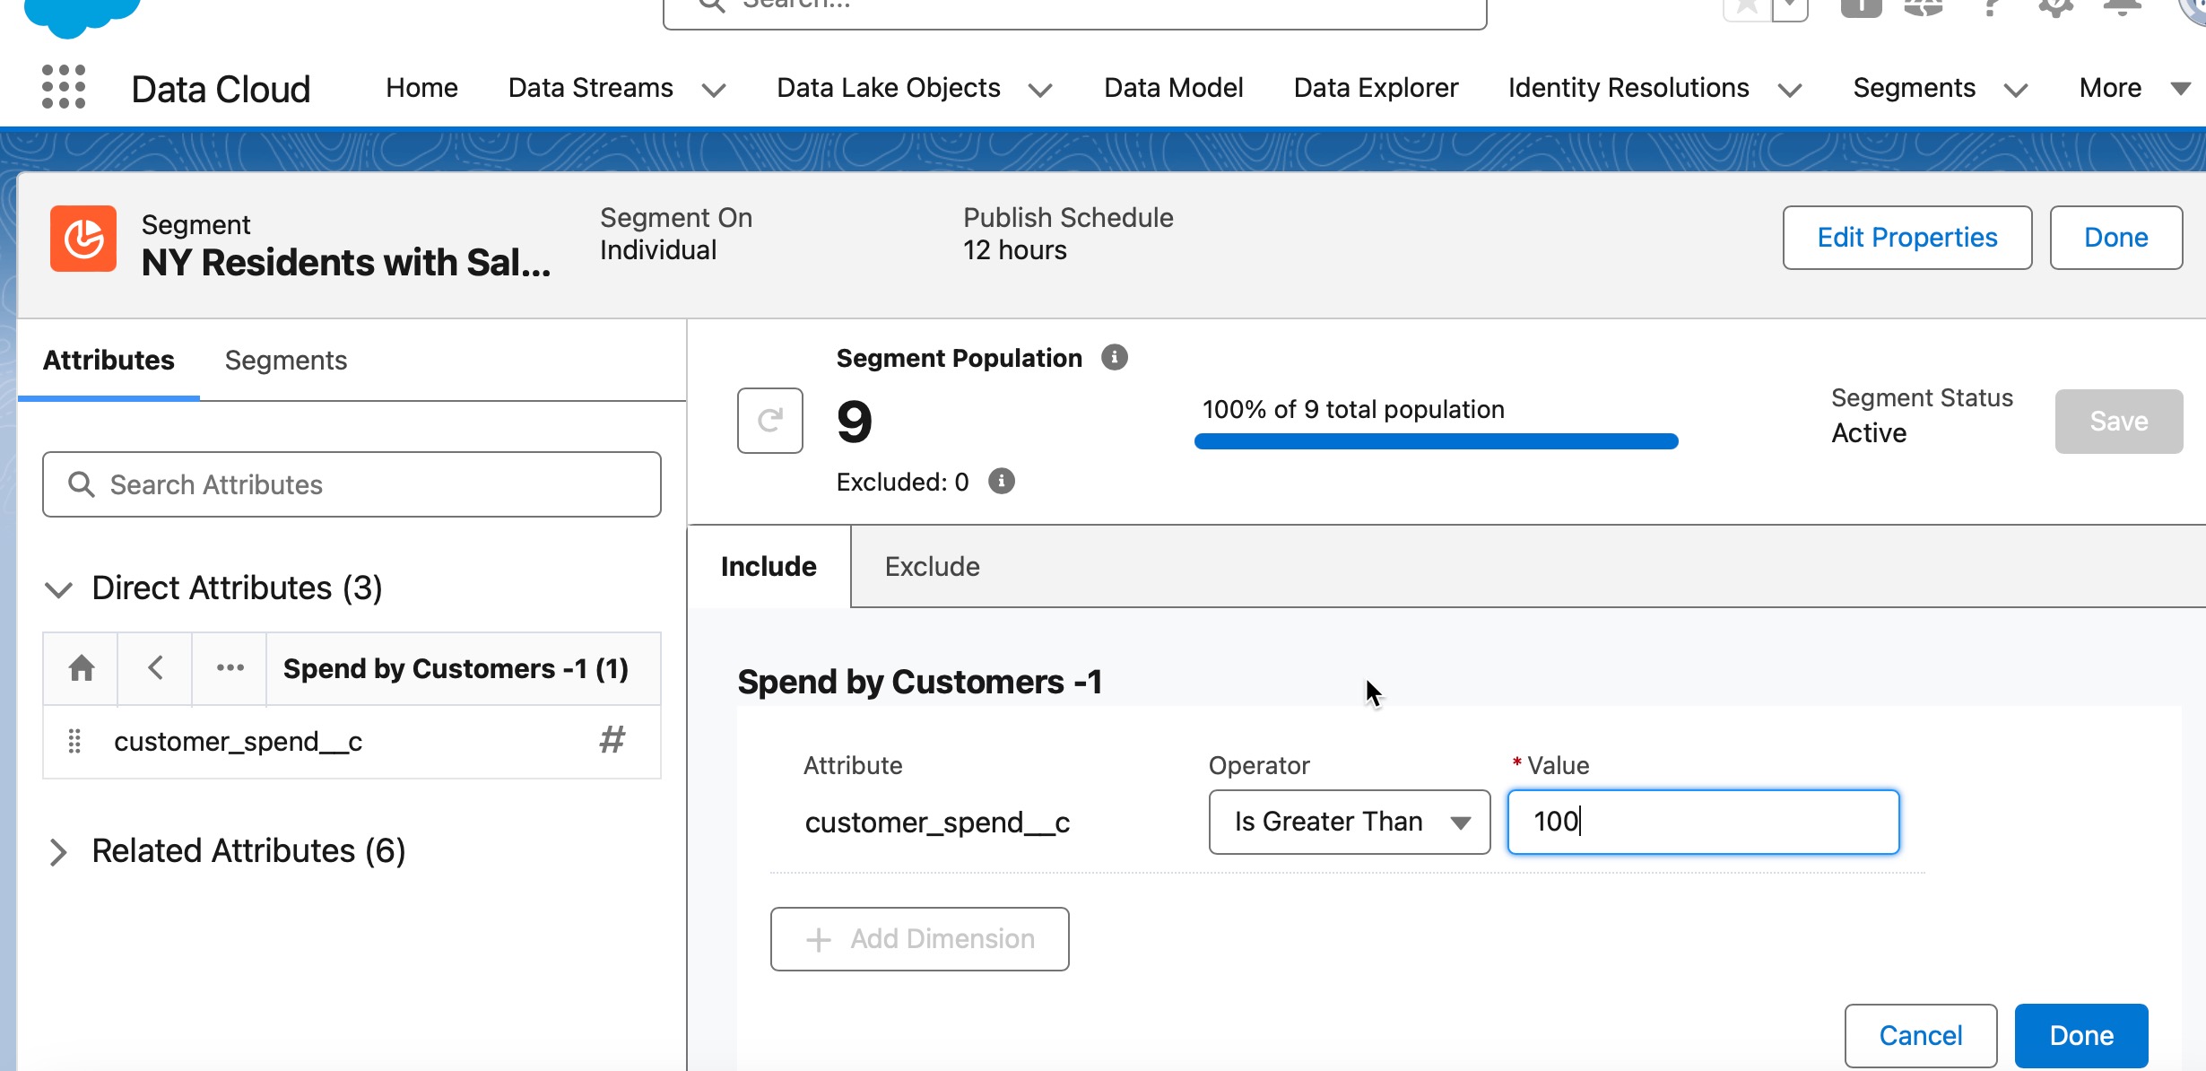Open the App Launcher grid icon
This screenshot has height=1071, width=2206.
tap(64, 87)
